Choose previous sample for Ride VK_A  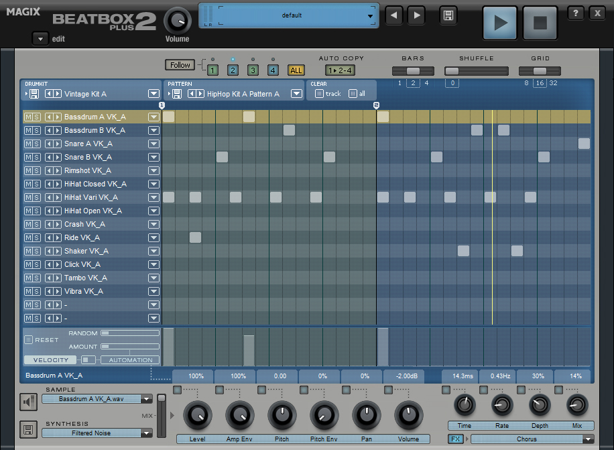tap(49, 237)
